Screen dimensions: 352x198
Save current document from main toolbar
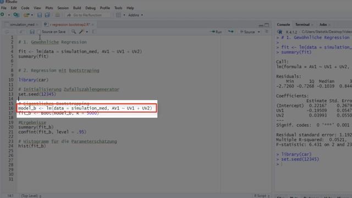pos(40,15)
